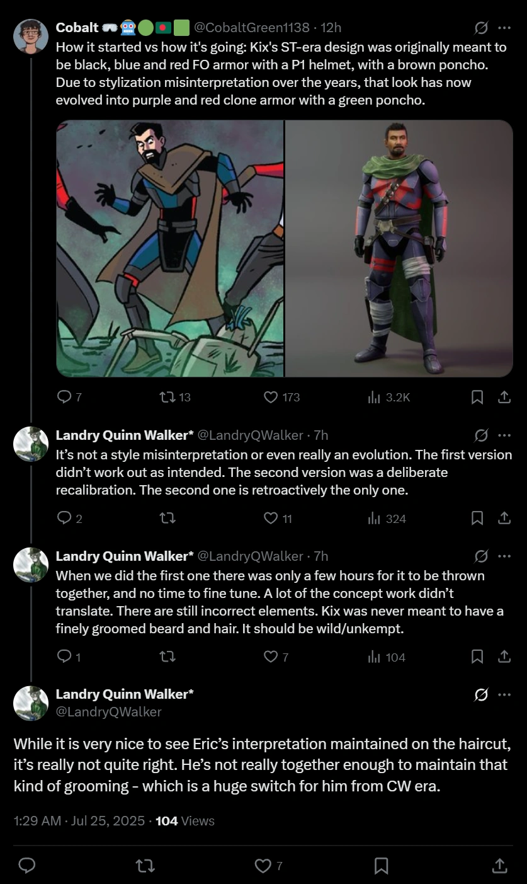Share Cobalt's post via share icon

[504, 397]
